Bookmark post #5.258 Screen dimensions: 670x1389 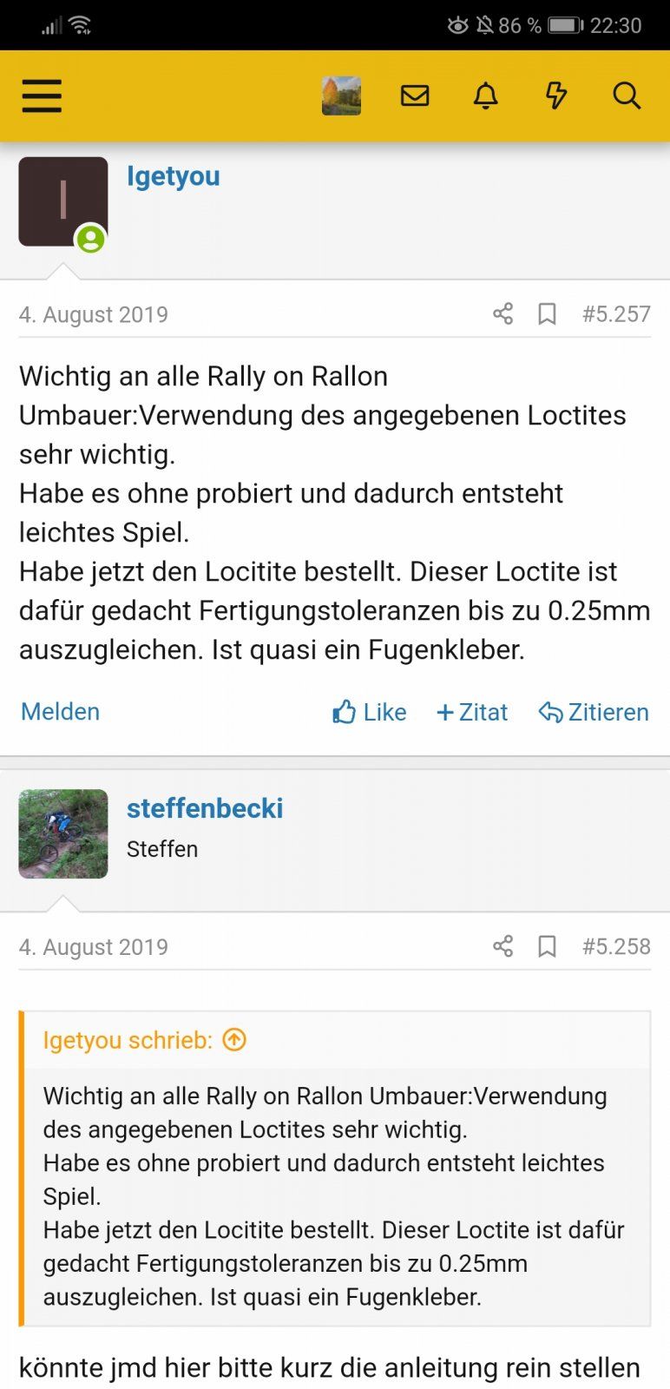(x=547, y=945)
